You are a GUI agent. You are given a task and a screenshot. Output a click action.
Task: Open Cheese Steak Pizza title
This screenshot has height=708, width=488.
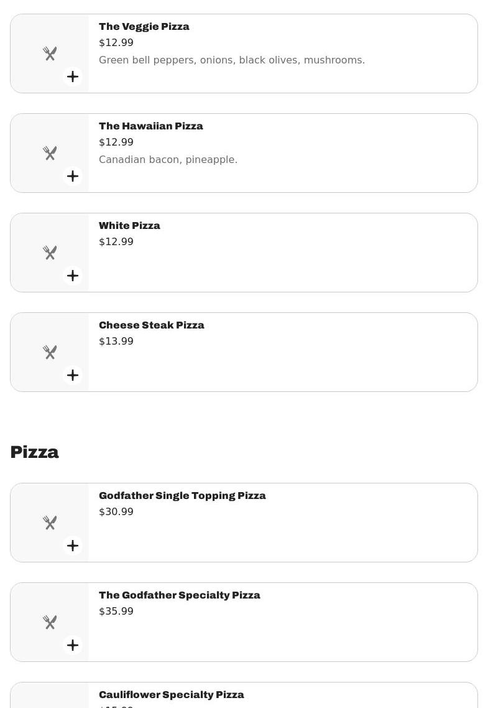[x=152, y=325]
